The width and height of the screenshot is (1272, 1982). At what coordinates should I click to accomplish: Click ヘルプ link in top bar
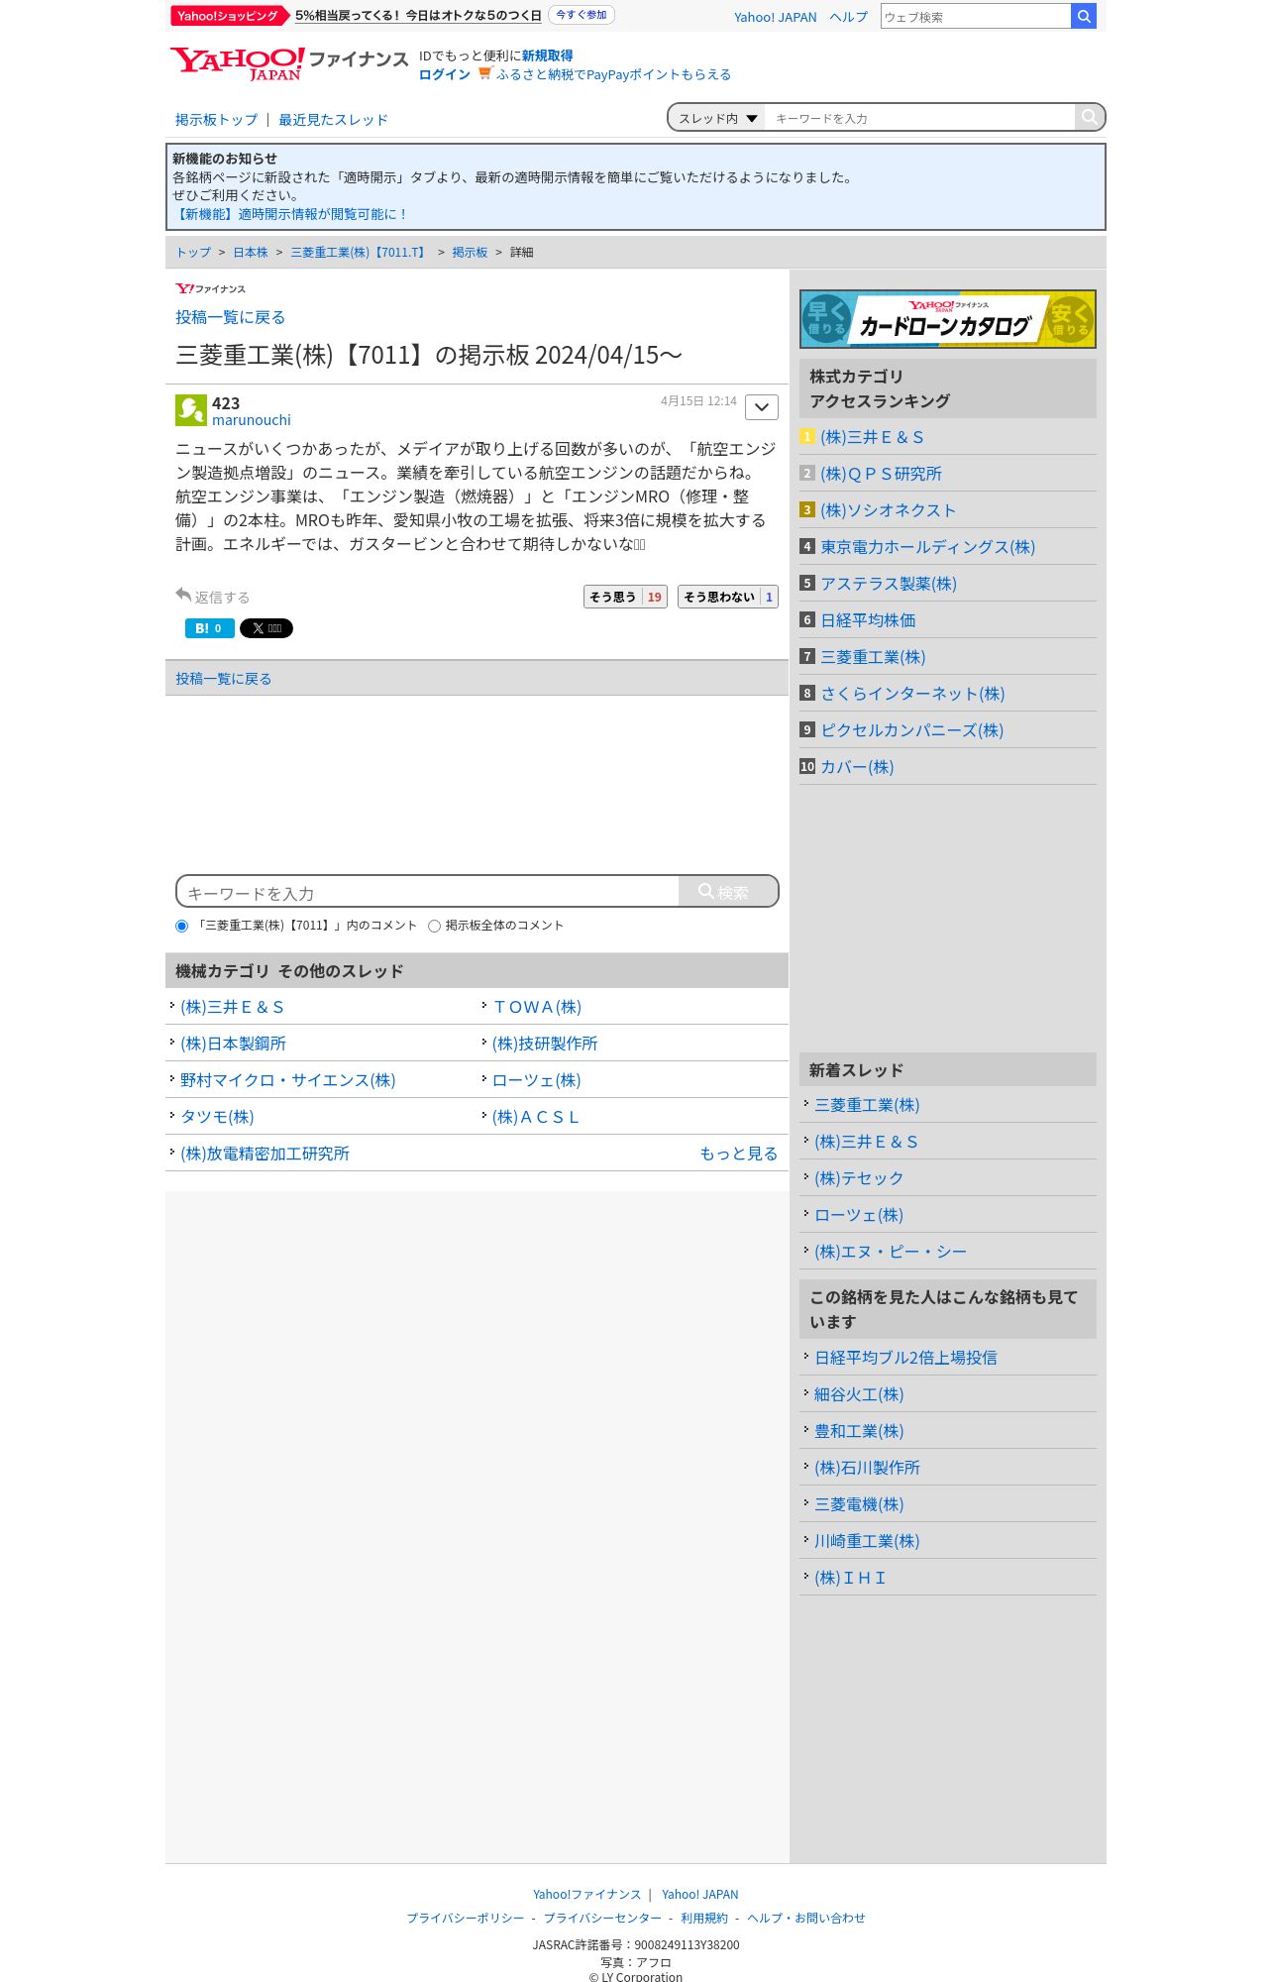pos(848,17)
